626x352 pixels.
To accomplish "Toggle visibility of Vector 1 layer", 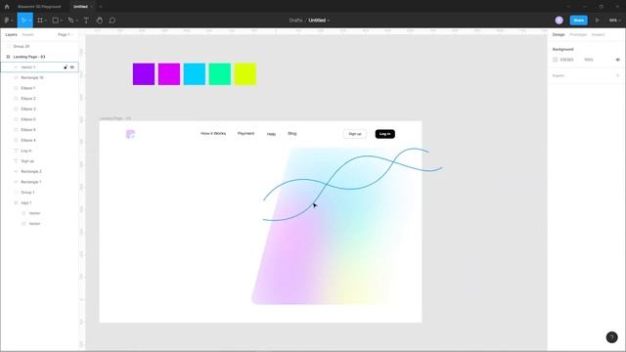I will click(x=72, y=67).
